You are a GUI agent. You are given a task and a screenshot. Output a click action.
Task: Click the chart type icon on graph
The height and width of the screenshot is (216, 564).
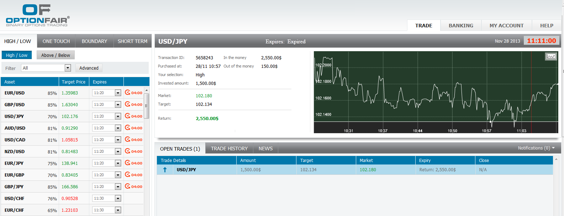pyautogui.click(x=551, y=56)
